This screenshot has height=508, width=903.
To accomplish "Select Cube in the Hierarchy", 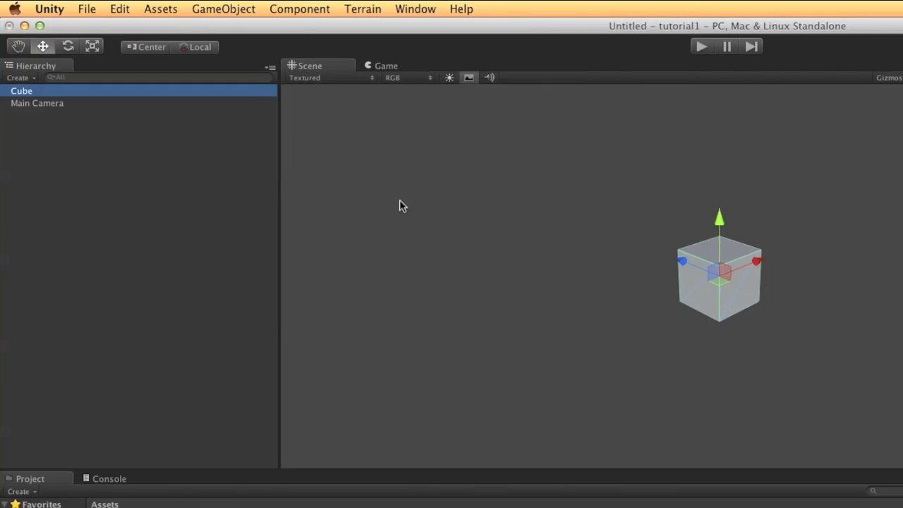I will [x=138, y=91].
